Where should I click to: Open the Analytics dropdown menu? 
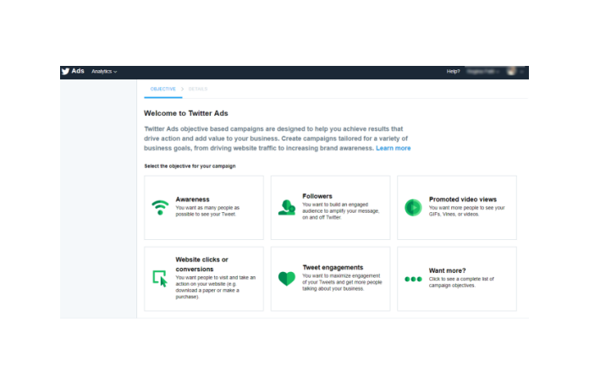pos(104,72)
